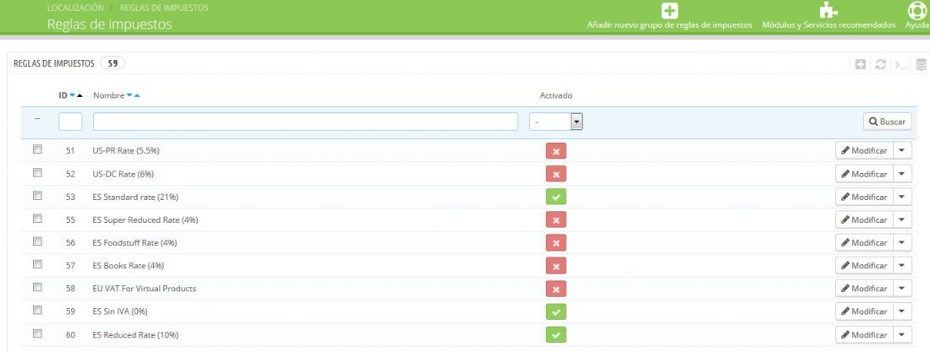The image size is (930, 352).
Task: Expand actions arrow for ES Books Rate
Action: [902, 266]
